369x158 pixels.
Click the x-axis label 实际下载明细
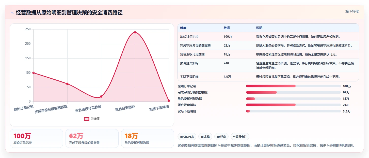pos(159,108)
